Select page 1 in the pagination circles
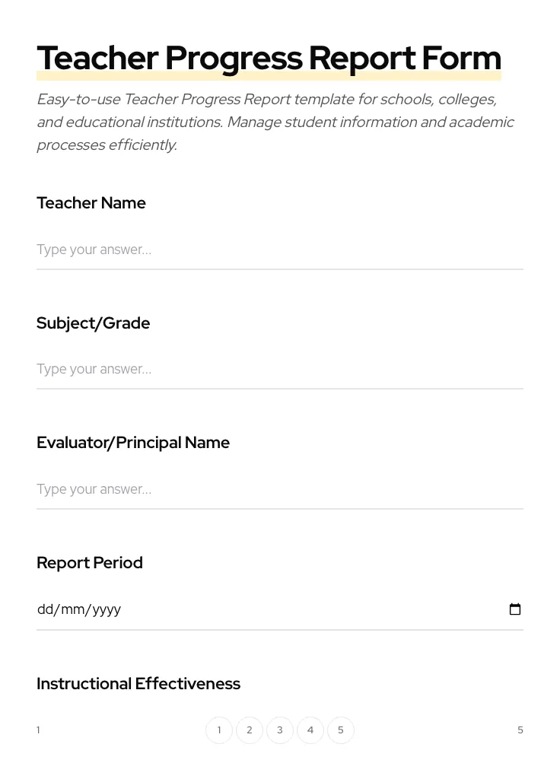Image resolution: width=560 pixels, height=779 pixels. click(219, 730)
